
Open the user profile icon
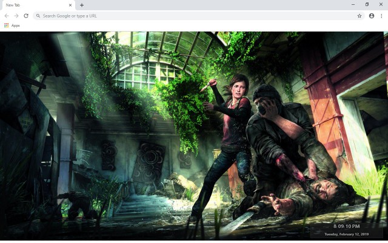[372, 16]
